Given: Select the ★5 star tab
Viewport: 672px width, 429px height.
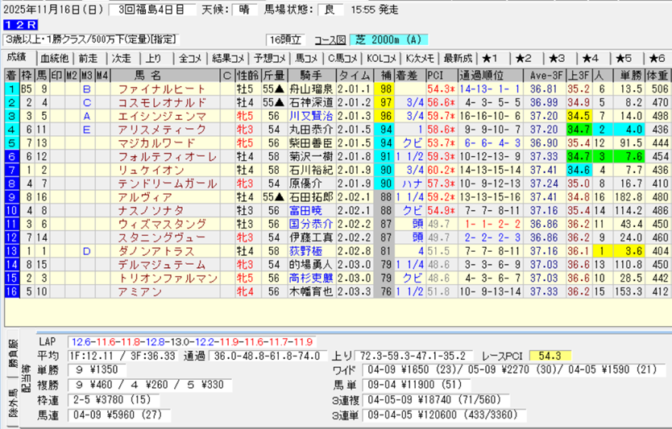Looking at the screenshot, I should coord(624,58).
